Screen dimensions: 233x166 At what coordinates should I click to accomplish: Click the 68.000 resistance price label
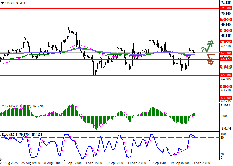226,42
